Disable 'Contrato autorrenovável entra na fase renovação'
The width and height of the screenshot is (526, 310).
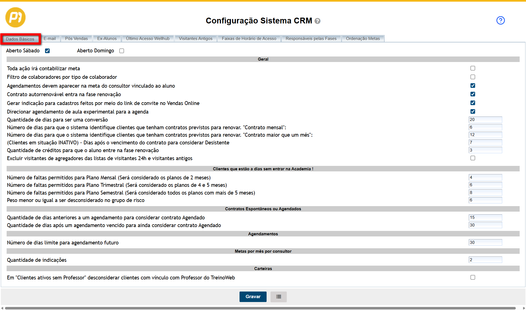point(473,94)
